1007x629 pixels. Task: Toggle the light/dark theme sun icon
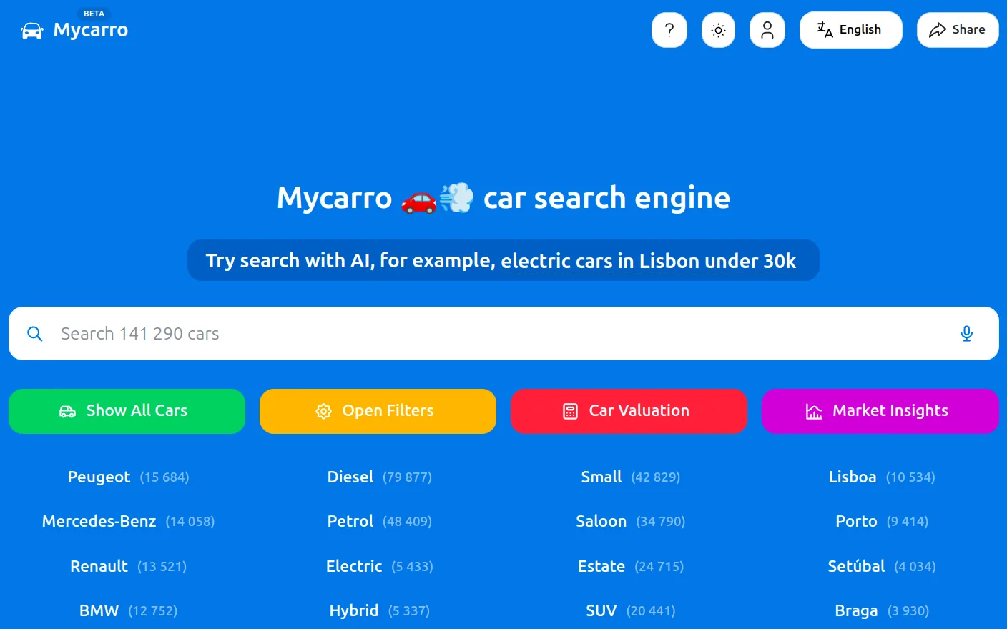coord(718,30)
